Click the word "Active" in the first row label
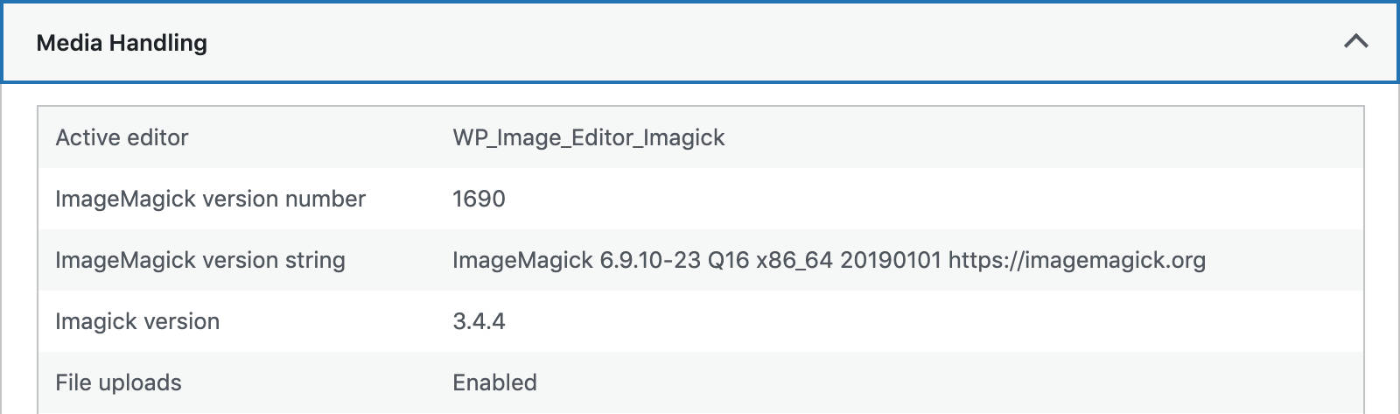This screenshot has width=1400, height=414. pos(86,137)
